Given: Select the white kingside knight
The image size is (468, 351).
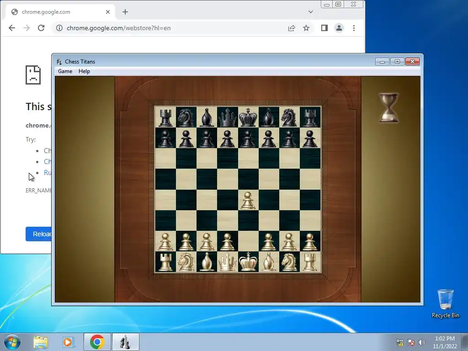Looking at the screenshot, I should point(289,262).
